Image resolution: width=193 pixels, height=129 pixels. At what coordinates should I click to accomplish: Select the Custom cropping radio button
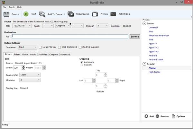[x=82, y=65]
